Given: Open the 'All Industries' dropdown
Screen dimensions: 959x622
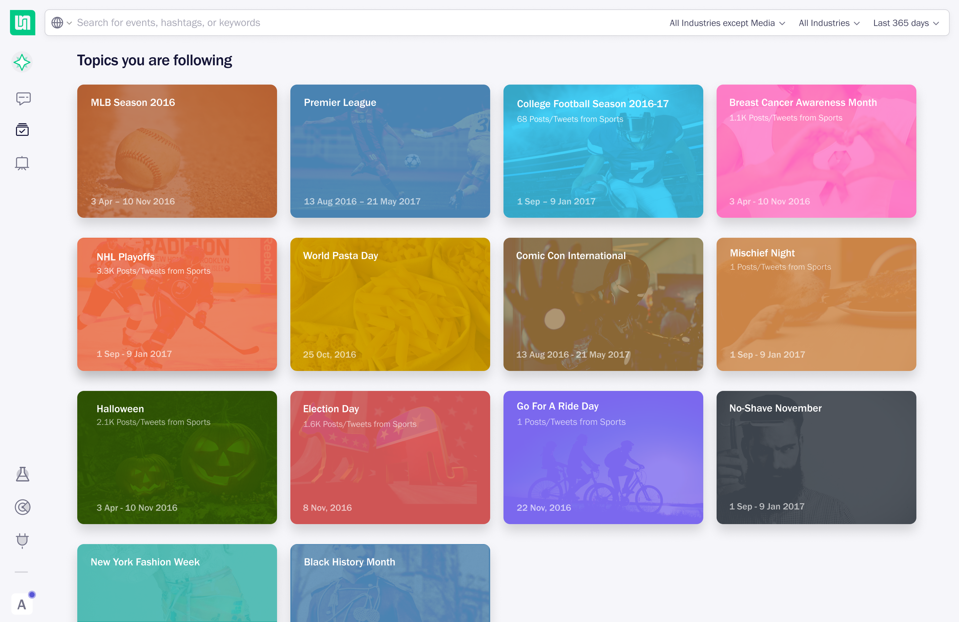Looking at the screenshot, I should tap(829, 23).
